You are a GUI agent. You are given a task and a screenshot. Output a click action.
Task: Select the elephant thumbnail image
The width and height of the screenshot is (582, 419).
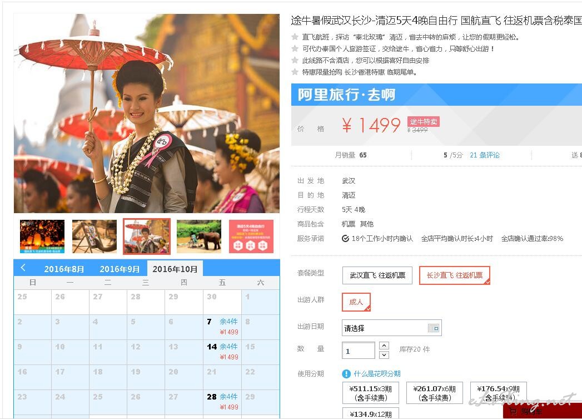click(199, 236)
